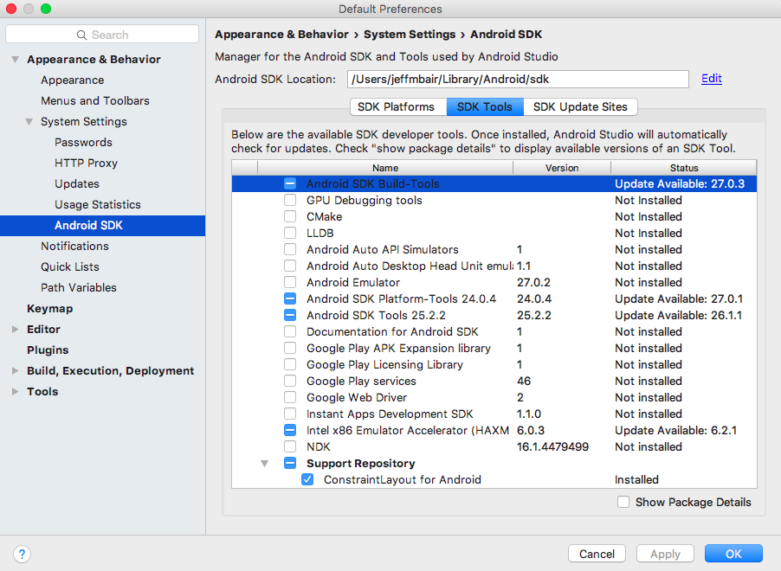Viewport: 781px width, 571px height.
Task: Toggle Intel x86 Emulator Accelerator checkbox
Action: coord(290,430)
